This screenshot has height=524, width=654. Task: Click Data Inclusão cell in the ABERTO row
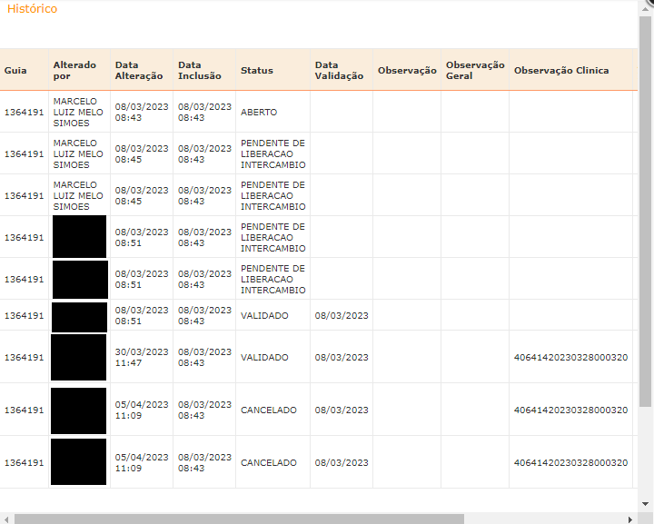pyautogui.click(x=204, y=112)
